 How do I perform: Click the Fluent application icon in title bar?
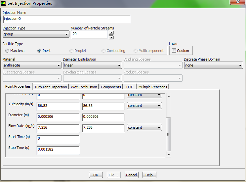(x=3, y=3)
